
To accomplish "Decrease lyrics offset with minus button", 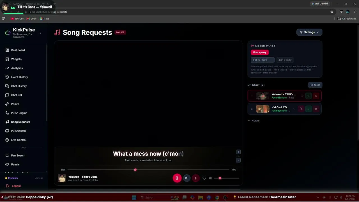I will pos(238,160).
